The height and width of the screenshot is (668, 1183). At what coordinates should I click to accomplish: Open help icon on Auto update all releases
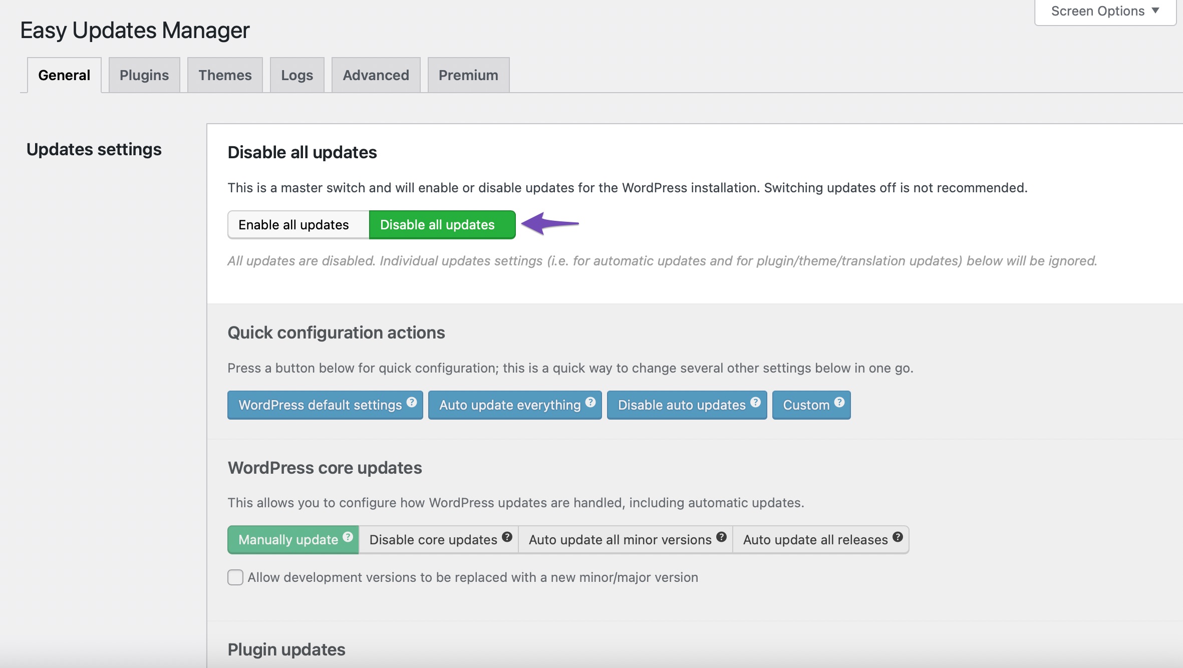tap(898, 537)
